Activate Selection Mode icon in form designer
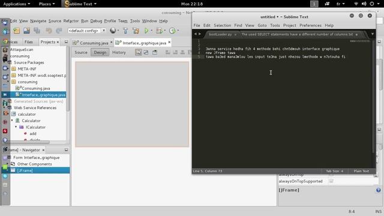Image resolution: width=384 pixels, height=216 pixels. coord(139,52)
